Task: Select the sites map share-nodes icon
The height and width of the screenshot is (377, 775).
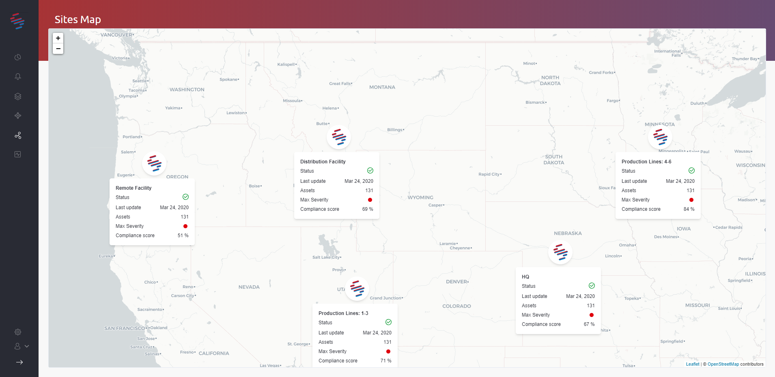Action: coord(18,135)
